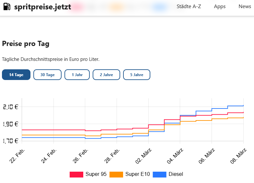Choose the 2 Jahre range

(x=106, y=75)
